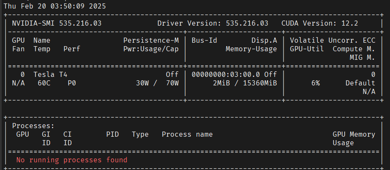Click the 60C temperature value
Viewport: 390px width, 170px height.
[44, 83]
